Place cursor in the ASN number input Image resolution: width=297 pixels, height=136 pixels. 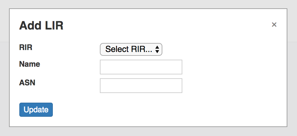click(141, 86)
